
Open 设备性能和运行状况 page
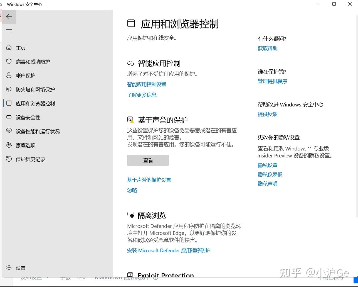tap(38, 131)
